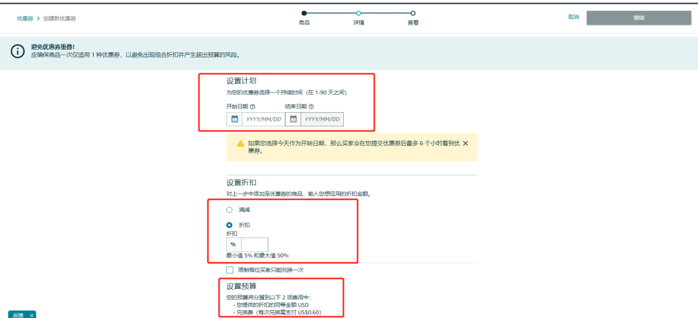The image size is (698, 318).
Task: Click help icon beside 结束日期
Action: coord(311,106)
